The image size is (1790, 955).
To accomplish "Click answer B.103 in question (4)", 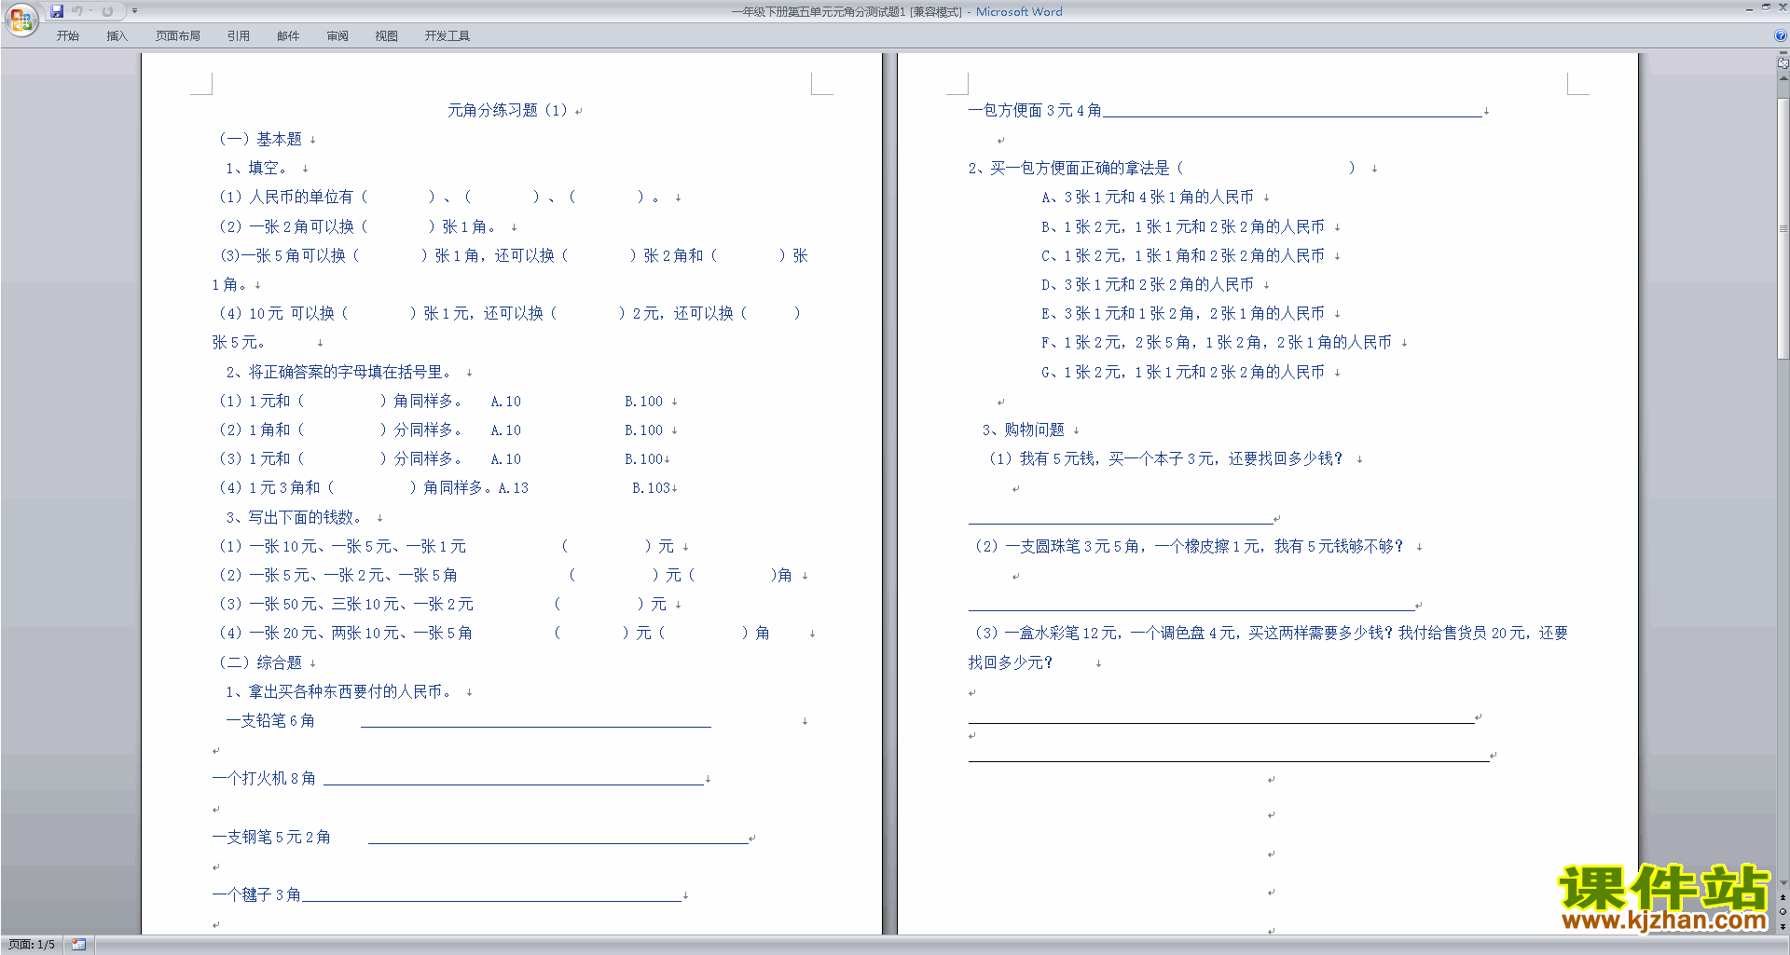I will [x=651, y=488].
